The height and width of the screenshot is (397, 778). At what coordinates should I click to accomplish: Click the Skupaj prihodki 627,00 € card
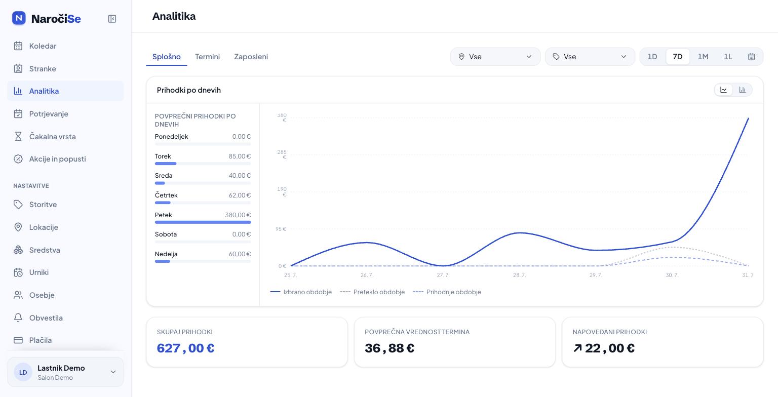click(247, 342)
